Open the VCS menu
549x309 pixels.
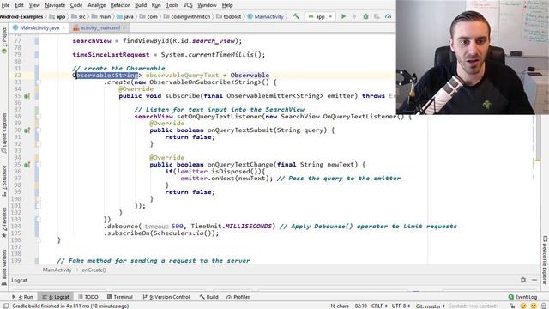[188, 5]
